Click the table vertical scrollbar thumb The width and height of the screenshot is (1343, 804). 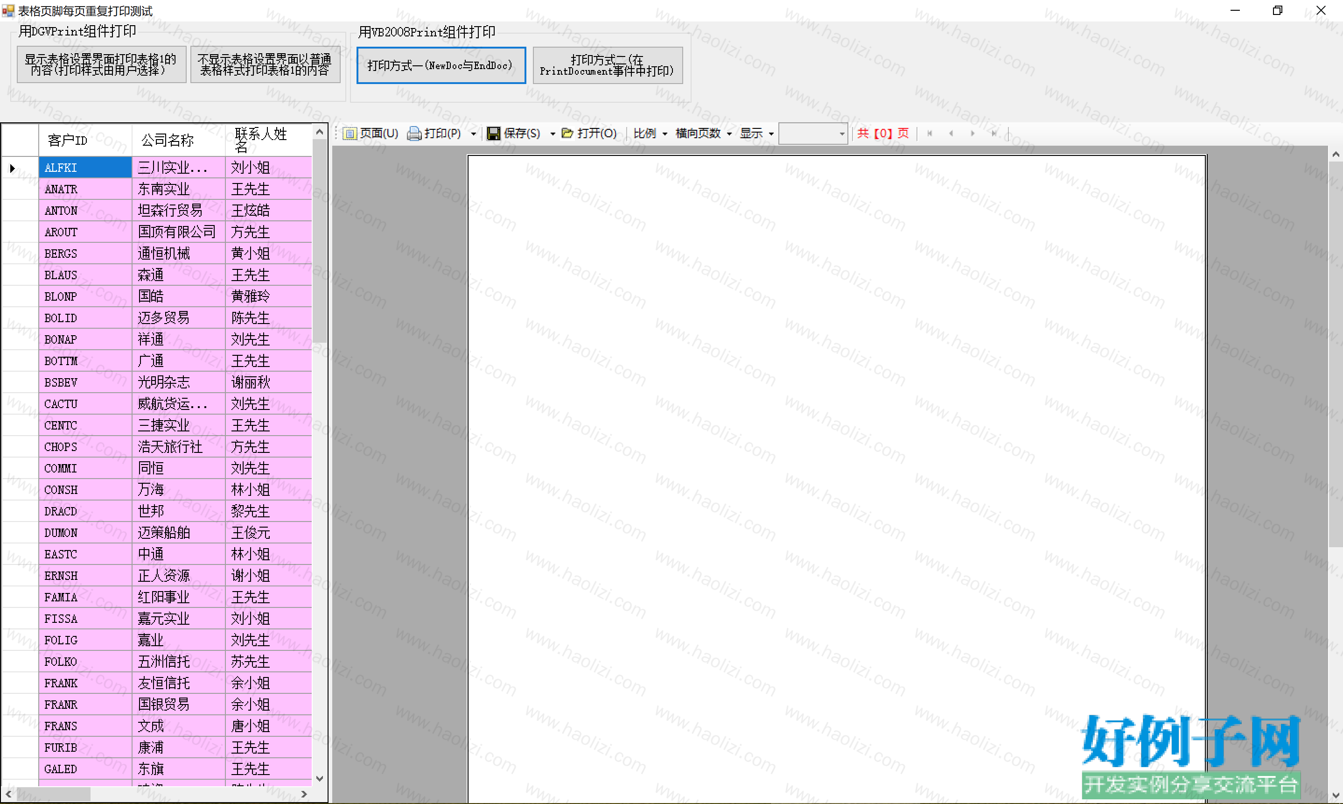pos(319,241)
